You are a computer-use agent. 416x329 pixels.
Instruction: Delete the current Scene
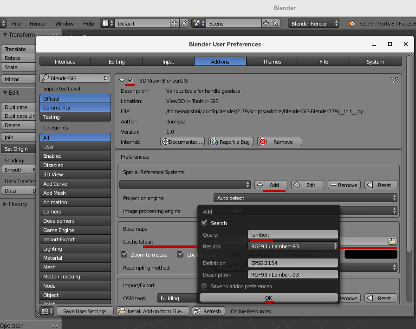[275, 23]
